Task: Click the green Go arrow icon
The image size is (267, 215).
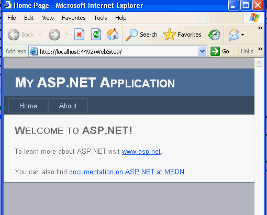Action: click(215, 51)
